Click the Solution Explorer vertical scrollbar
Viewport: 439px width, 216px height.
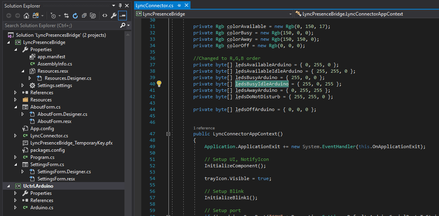[128, 123]
